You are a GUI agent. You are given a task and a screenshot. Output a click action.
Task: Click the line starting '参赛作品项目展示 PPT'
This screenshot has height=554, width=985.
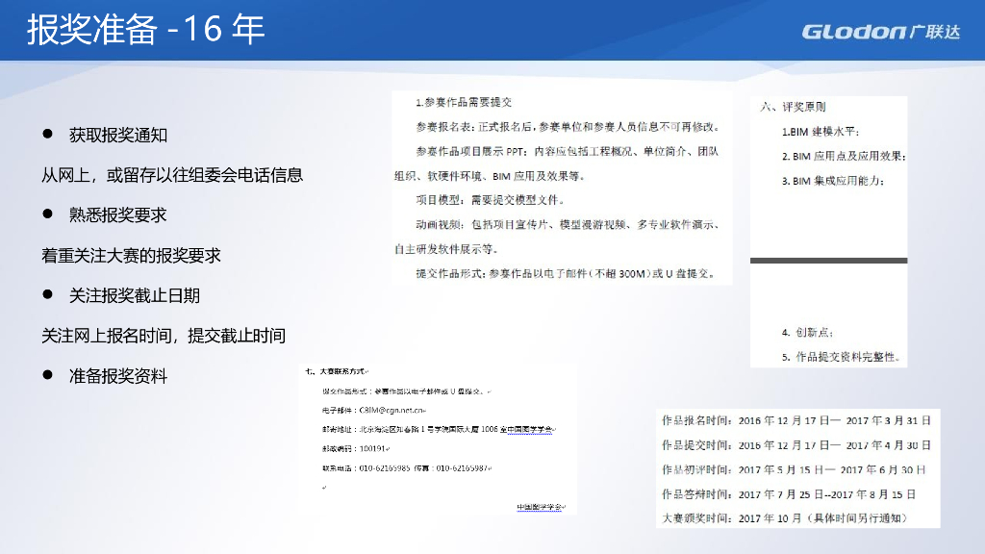(568, 151)
